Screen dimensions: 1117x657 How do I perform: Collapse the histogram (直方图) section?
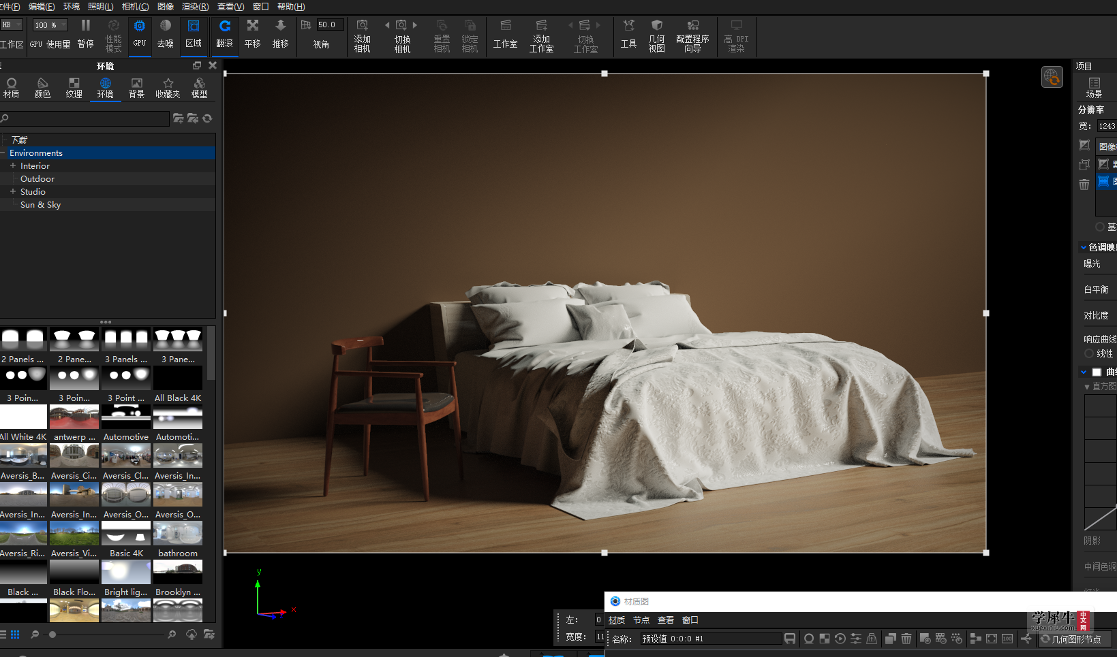pos(1087,386)
